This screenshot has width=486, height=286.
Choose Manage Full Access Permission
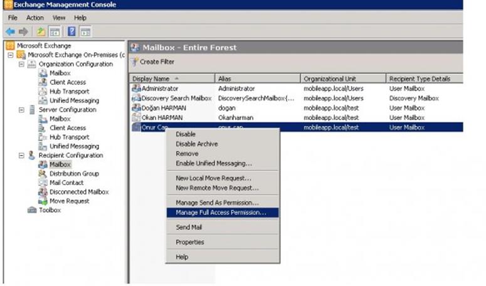tap(223, 213)
